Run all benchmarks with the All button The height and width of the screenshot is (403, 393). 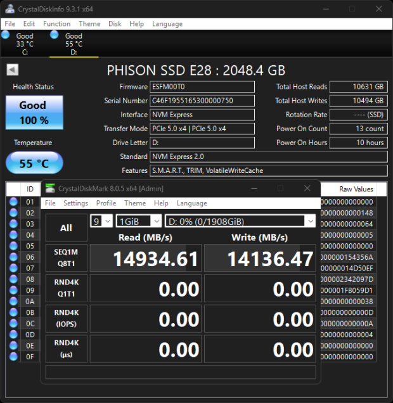point(67,227)
